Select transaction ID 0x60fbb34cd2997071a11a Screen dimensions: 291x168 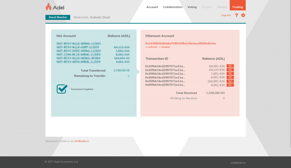point(165,85)
